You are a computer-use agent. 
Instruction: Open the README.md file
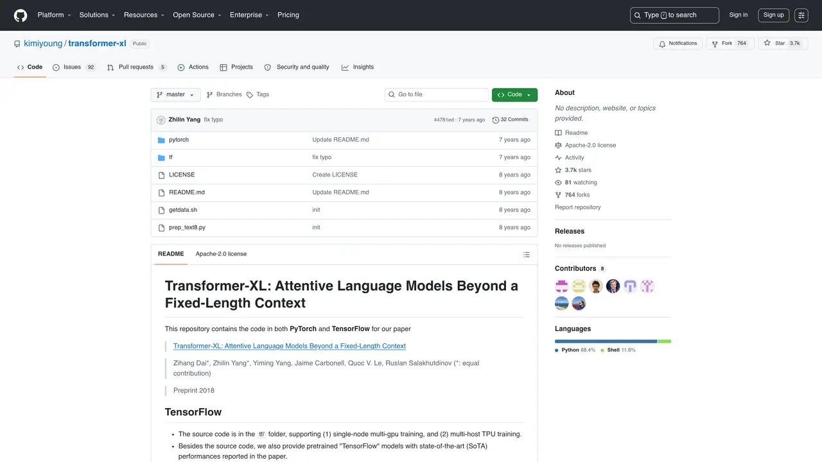[x=187, y=193]
